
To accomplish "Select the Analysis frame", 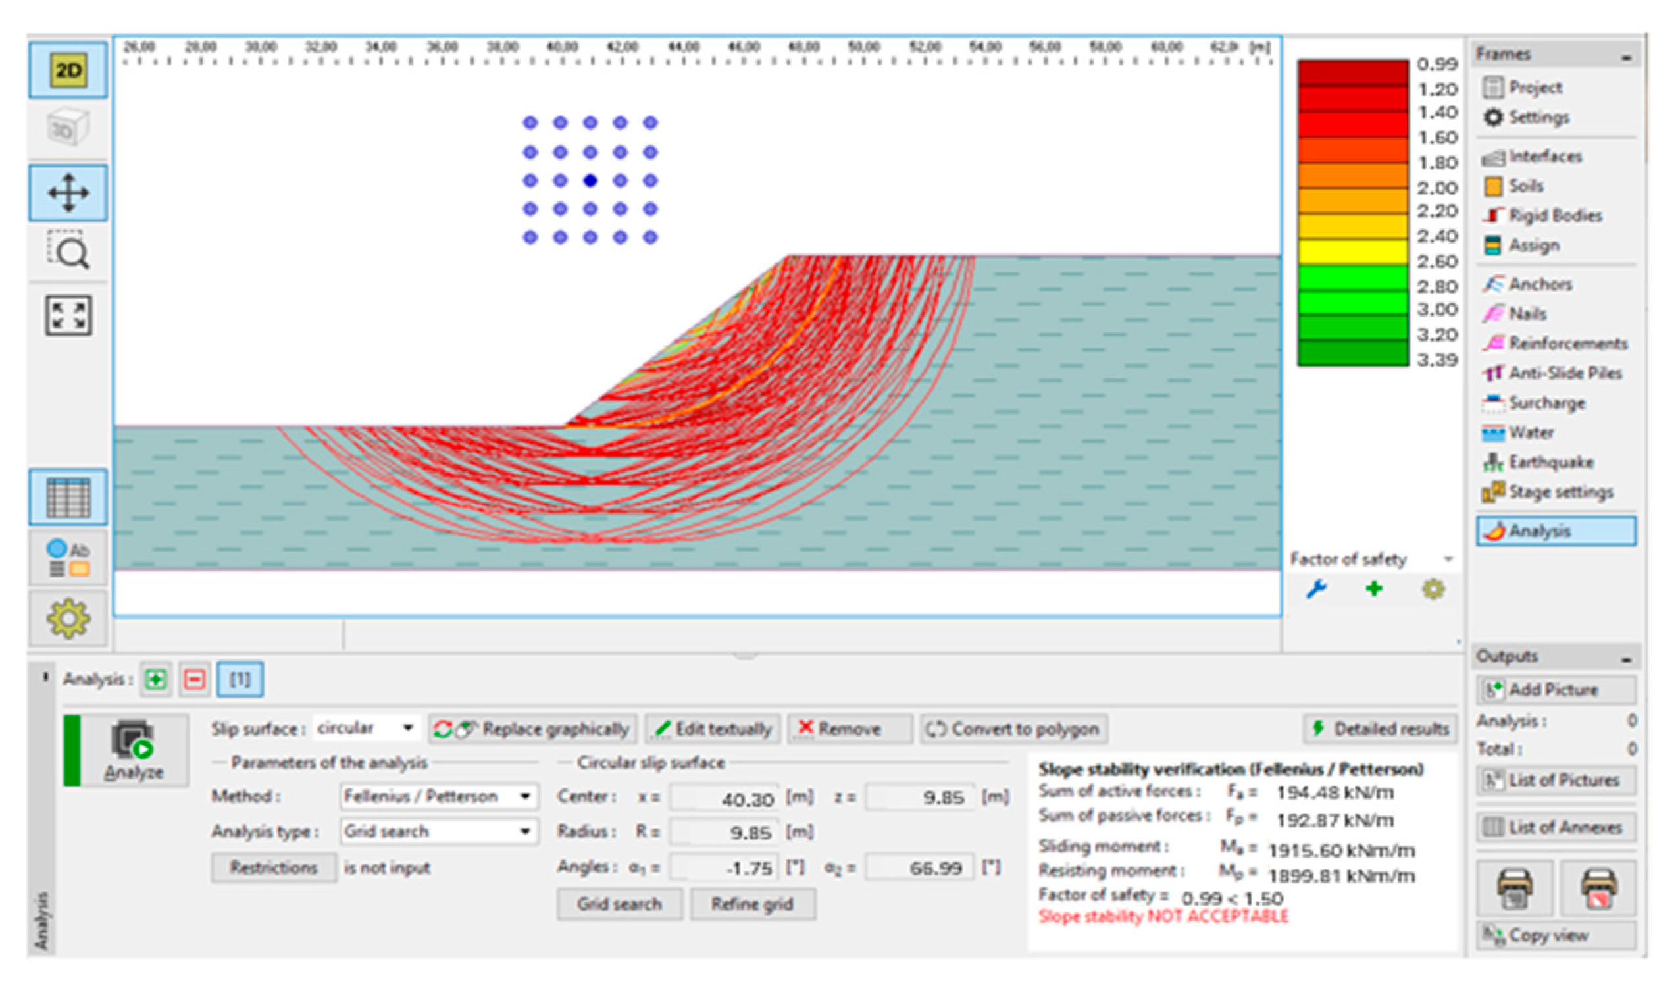I will click(1556, 531).
